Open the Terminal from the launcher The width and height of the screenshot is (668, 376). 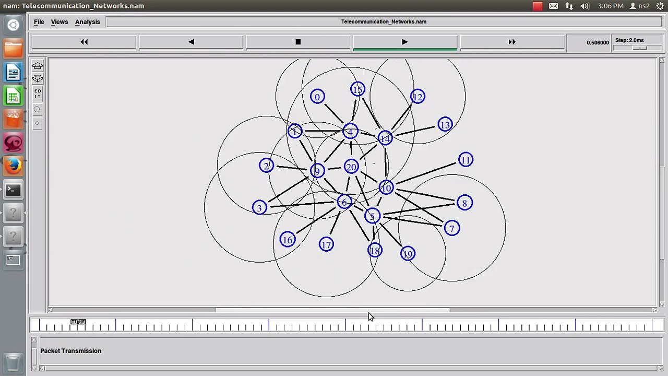coord(13,190)
